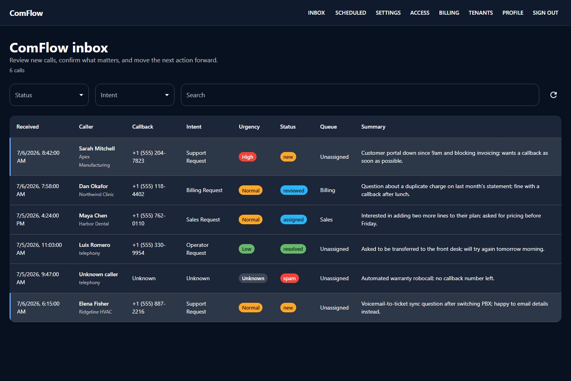Focus the Search input field
The height and width of the screenshot is (381, 571).
coord(360,95)
